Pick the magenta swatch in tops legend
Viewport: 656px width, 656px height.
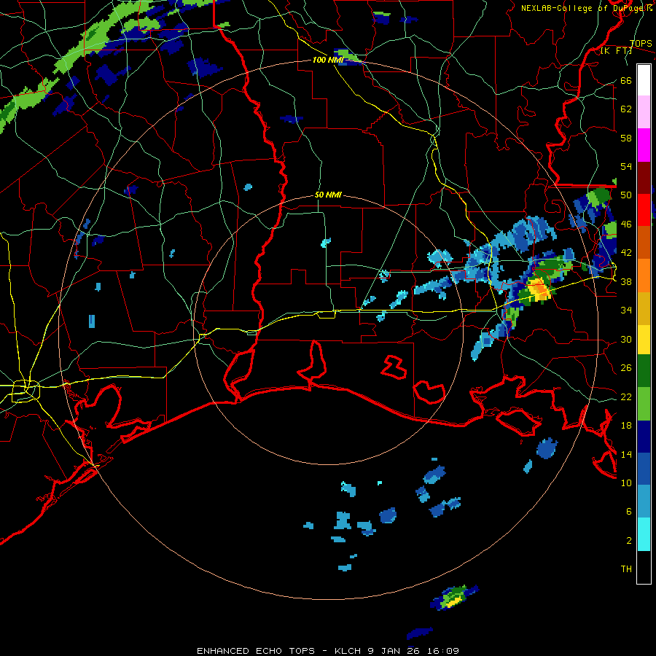(x=644, y=145)
